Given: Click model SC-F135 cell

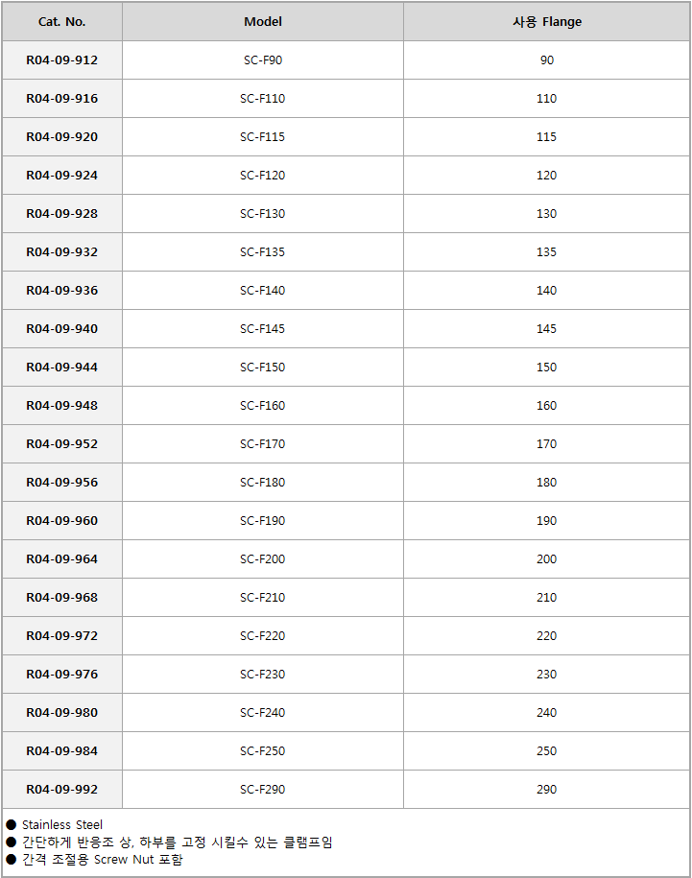Looking at the screenshot, I should tap(263, 252).
